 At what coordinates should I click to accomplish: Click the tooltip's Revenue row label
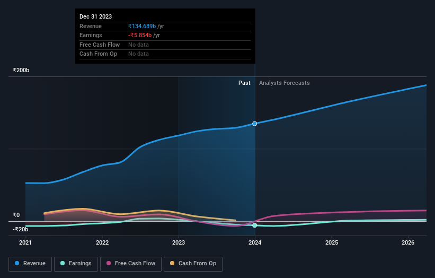tap(91, 26)
